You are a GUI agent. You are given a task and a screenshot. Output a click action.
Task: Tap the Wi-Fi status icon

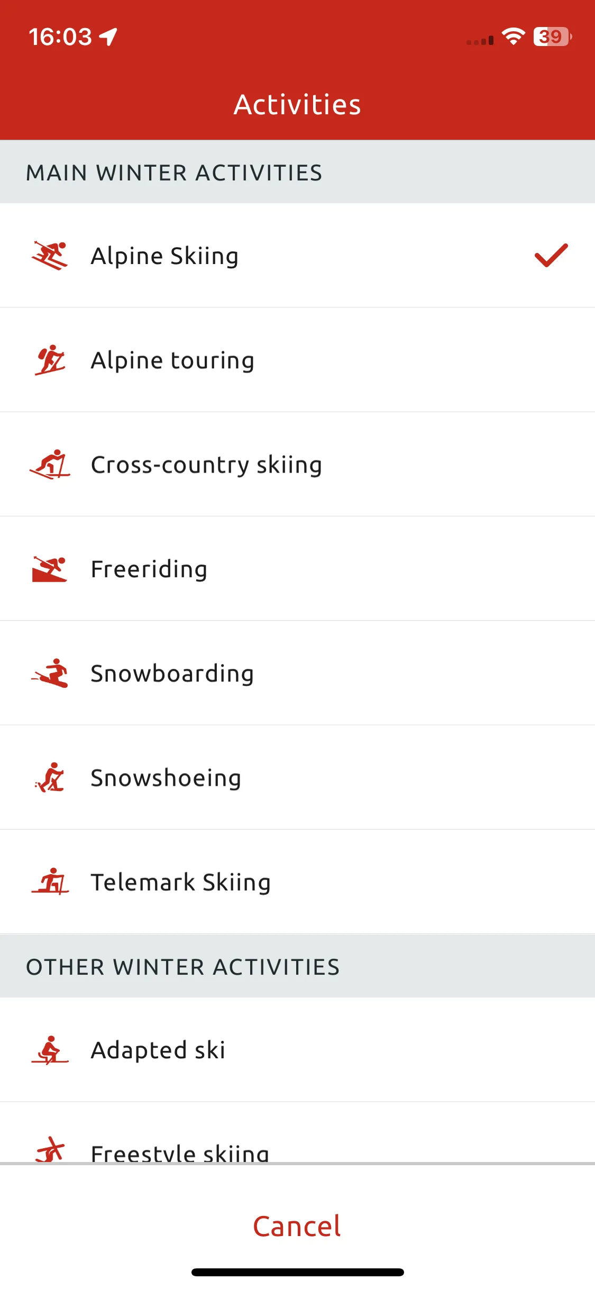pos(513,37)
